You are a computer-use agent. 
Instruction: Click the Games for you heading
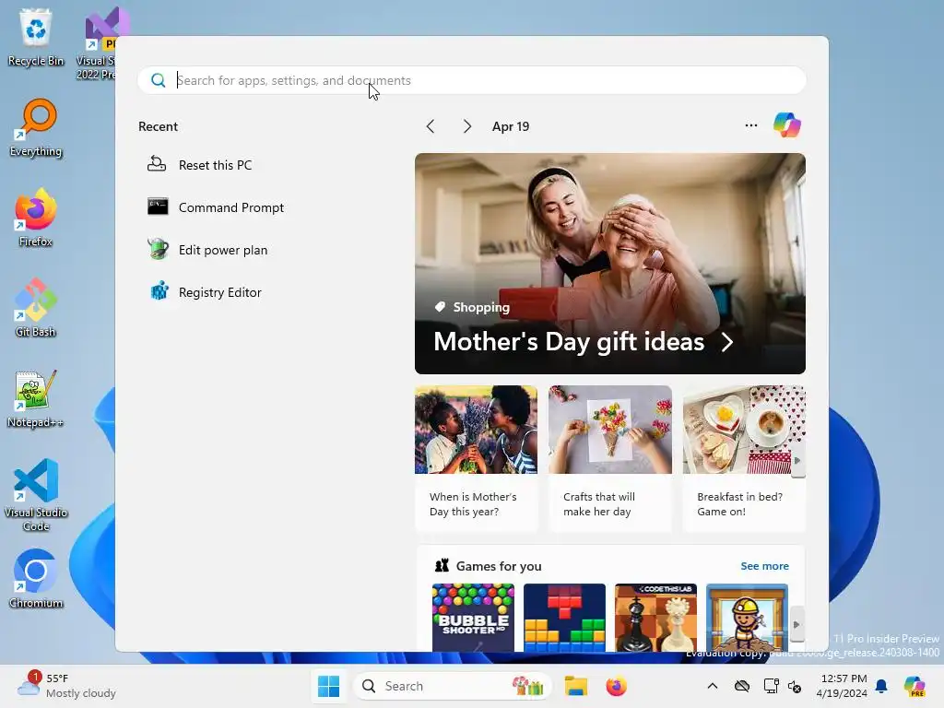pos(499,566)
